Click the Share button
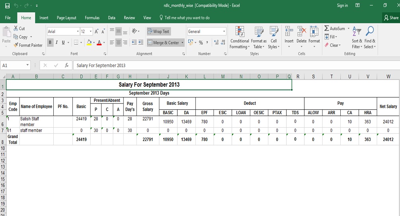The width and height of the screenshot is (400, 216). coord(391,18)
